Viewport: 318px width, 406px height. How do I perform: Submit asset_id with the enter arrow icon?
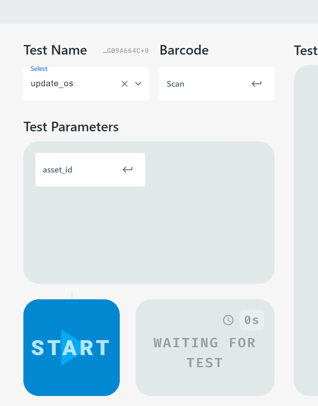coord(128,170)
